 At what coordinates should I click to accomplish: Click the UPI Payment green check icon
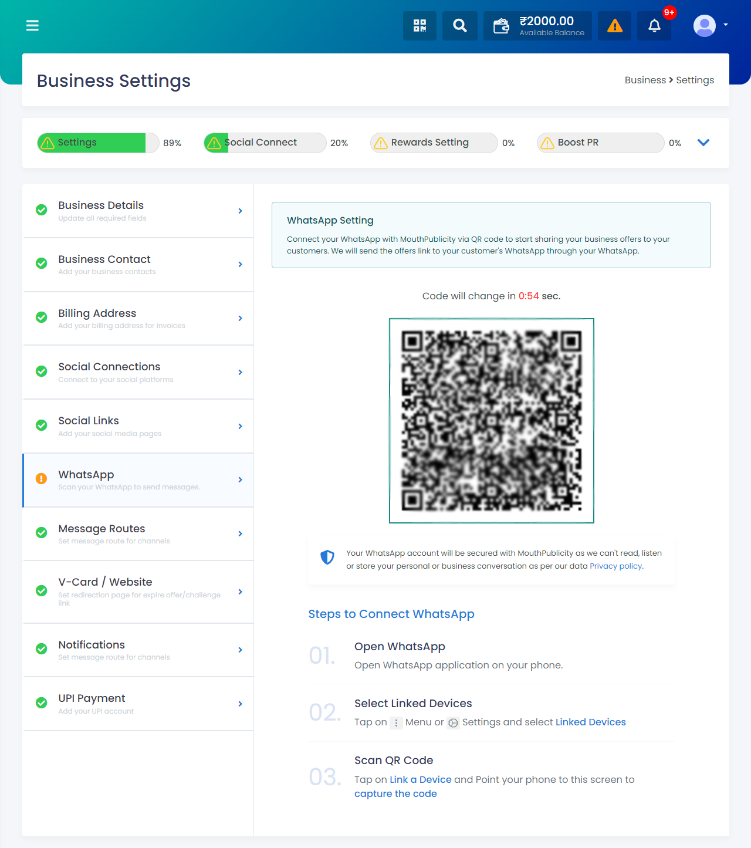click(41, 702)
